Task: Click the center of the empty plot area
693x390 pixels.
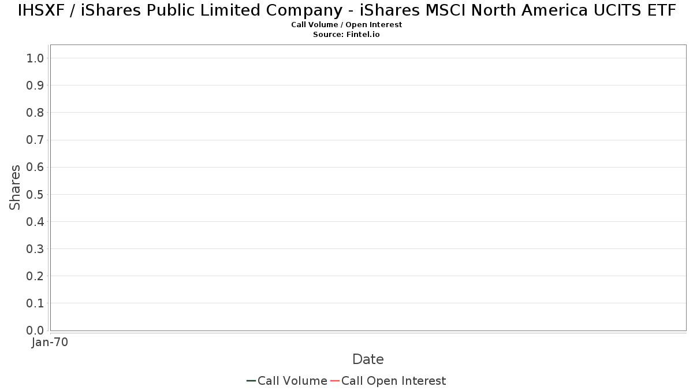Action: pos(368,188)
